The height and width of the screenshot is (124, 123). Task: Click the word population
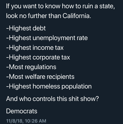(x=76, y=87)
